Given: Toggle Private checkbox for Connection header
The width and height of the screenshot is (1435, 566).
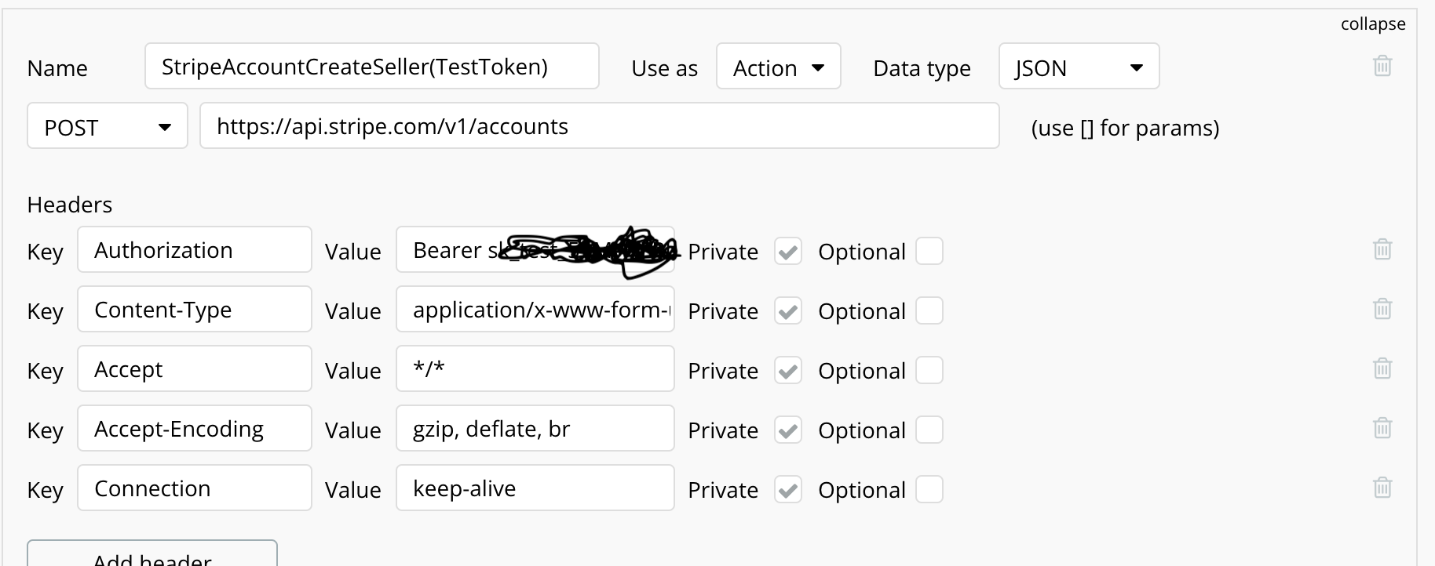Looking at the screenshot, I should (x=788, y=490).
